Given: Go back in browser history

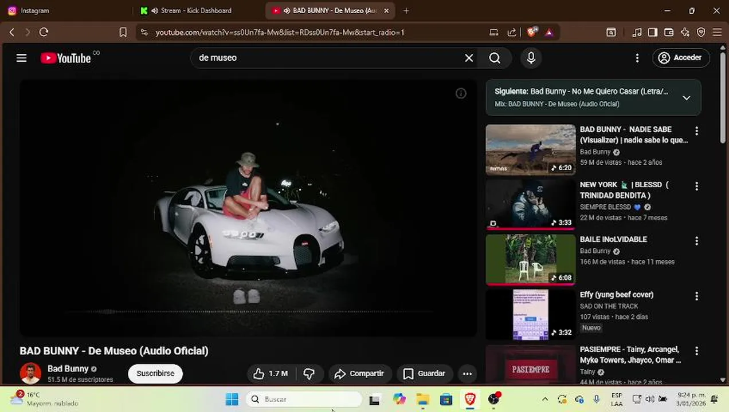Looking at the screenshot, I should click(11, 33).
